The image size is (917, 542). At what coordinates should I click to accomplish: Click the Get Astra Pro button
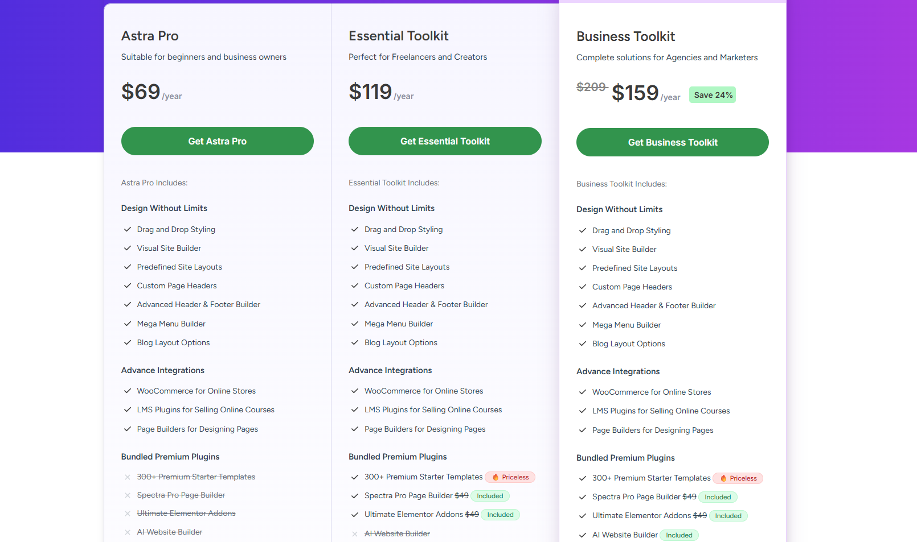click(x=217, y=140)
